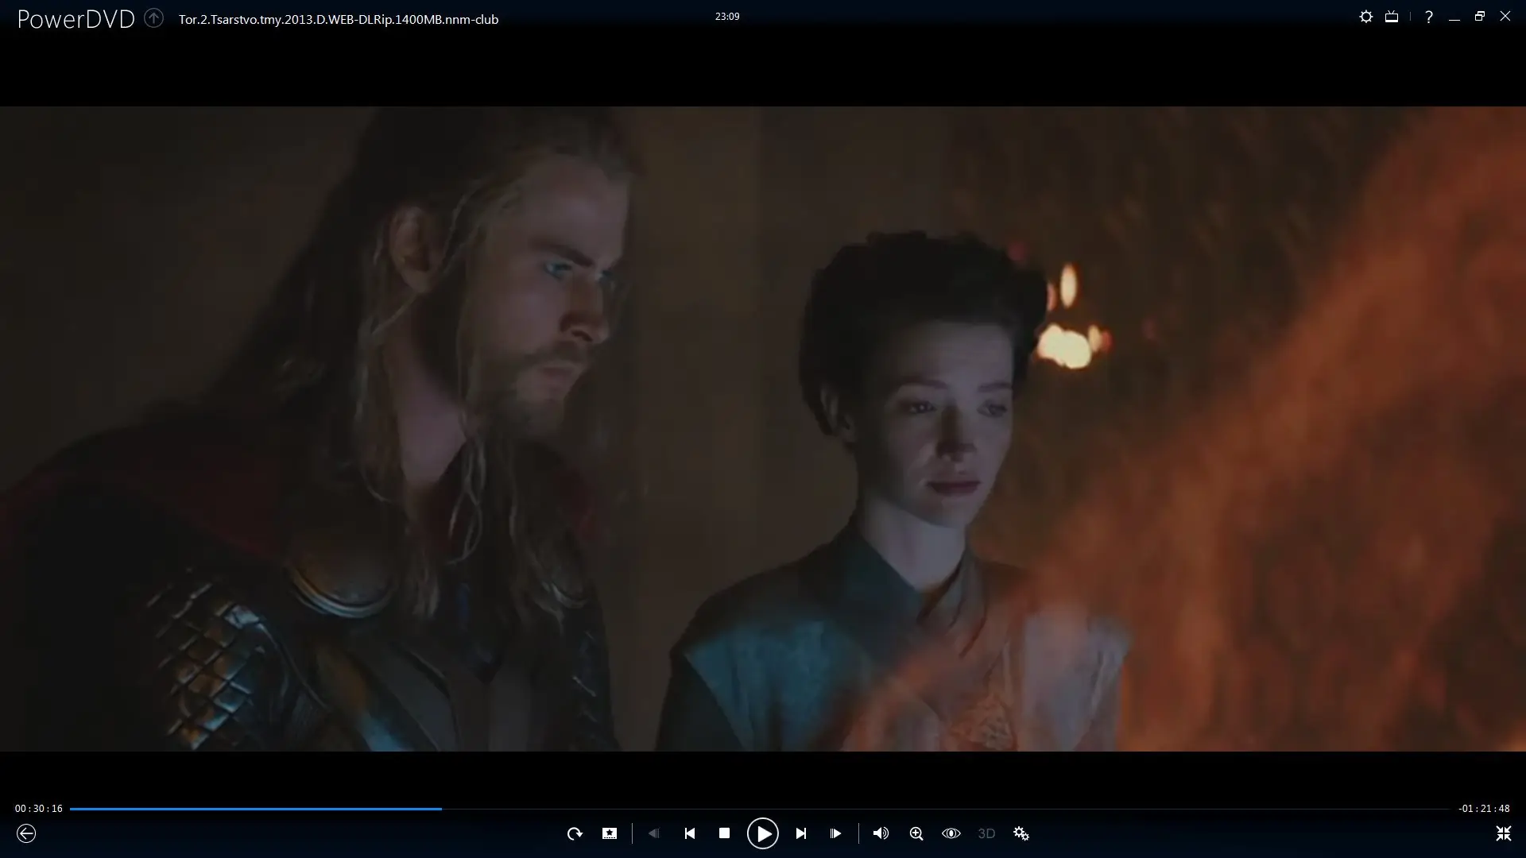This screenshot has height=858, width=1526.
Task: Step forward one frame
Action: [x=835, y=833]
